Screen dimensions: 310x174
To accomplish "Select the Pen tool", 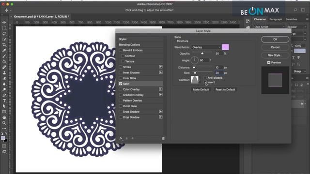I will (4, 95).
